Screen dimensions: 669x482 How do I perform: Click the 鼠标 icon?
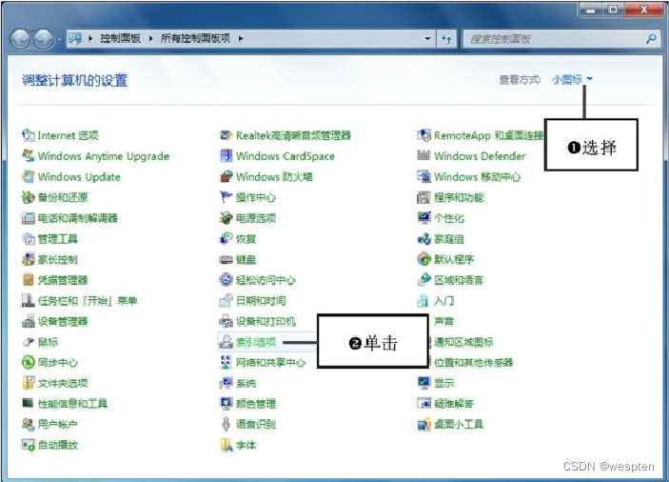[x=29, y=342]
